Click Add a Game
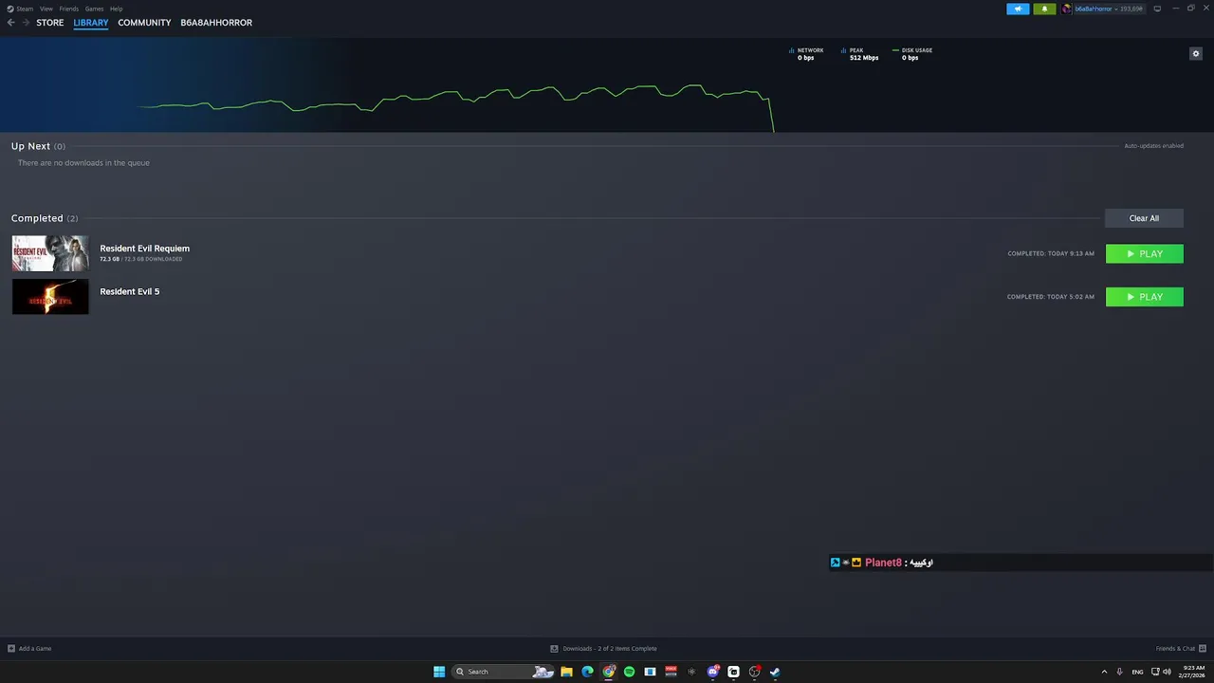Screen dimensions: 1214x683 point(29,649)
